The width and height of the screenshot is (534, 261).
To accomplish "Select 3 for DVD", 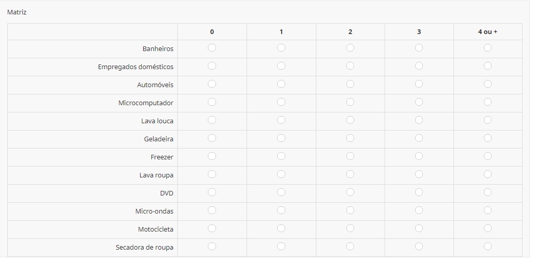I will pos(419,192).
